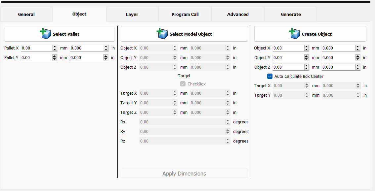Viewport: 375px width, 191px height.
Task: Click the Select Pallet cube icon
Action: [x=45, y=34]
